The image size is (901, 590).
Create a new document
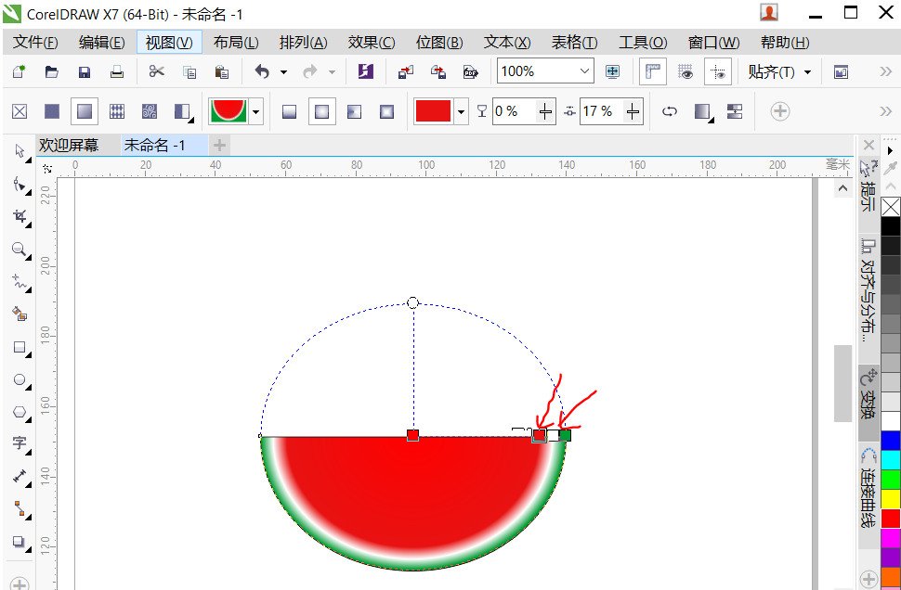coord(19,71)
